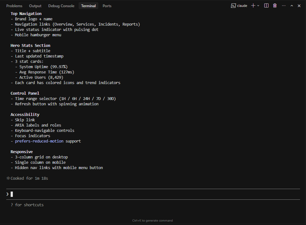Click the "? for shortcuts" hint
Viewport: 306px width, 225px height.
pyautogui.click(x=27, y=205)
